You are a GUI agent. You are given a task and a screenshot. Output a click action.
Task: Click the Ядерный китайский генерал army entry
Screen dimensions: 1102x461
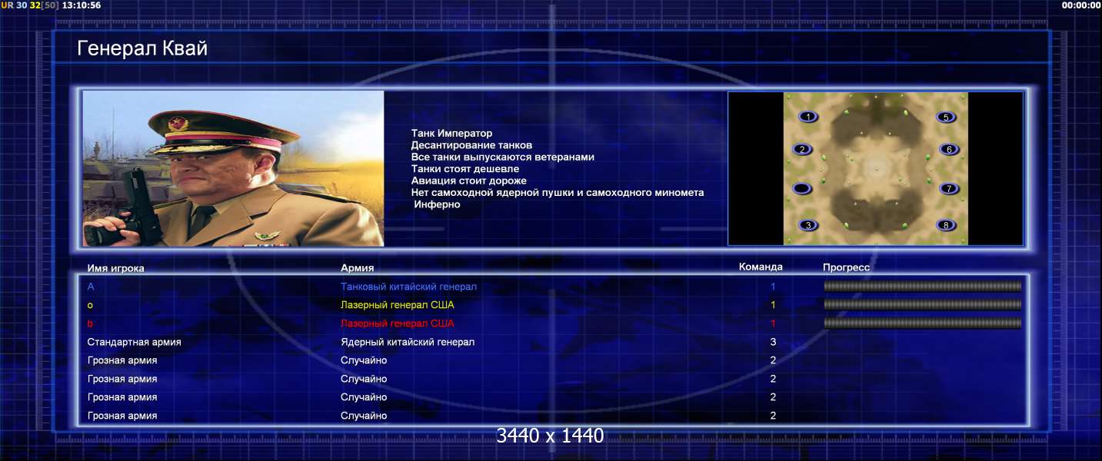(408, 342)
